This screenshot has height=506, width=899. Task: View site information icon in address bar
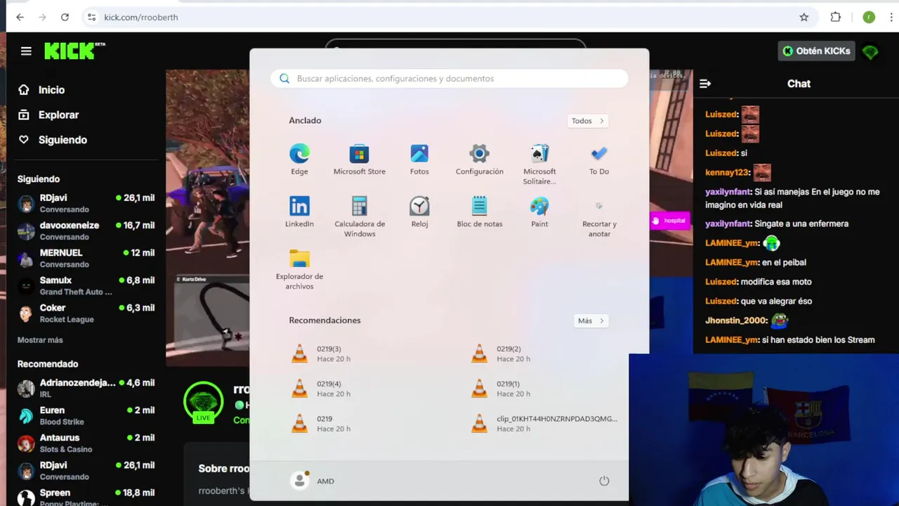(x=91, y=17)
